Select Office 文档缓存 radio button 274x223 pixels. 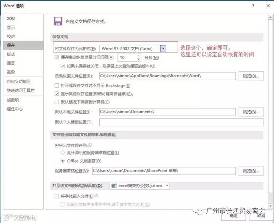(x=62, y=161)
